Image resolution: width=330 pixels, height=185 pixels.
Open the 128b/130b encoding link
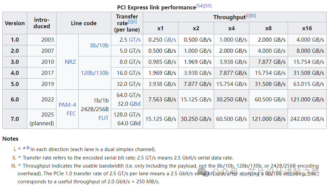coord(94,73)
